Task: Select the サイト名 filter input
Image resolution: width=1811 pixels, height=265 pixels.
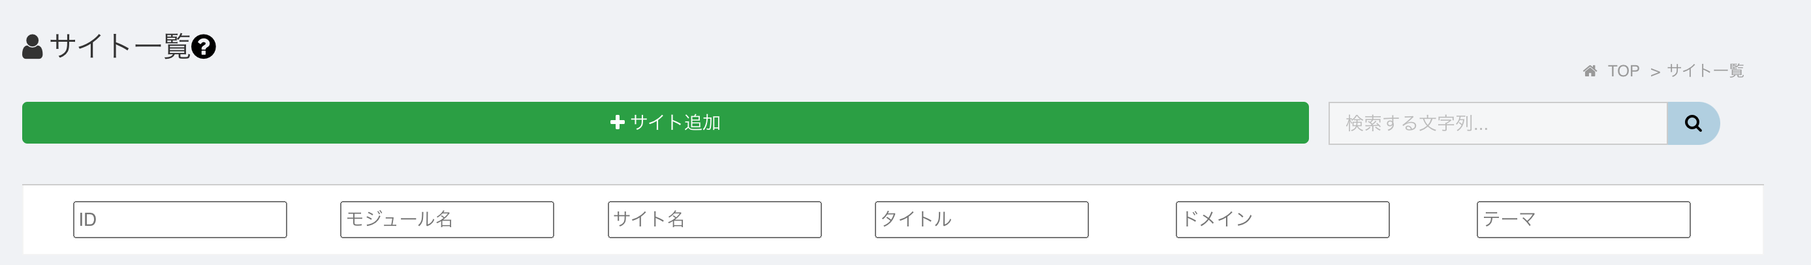Action: click(x=714, y=219)
